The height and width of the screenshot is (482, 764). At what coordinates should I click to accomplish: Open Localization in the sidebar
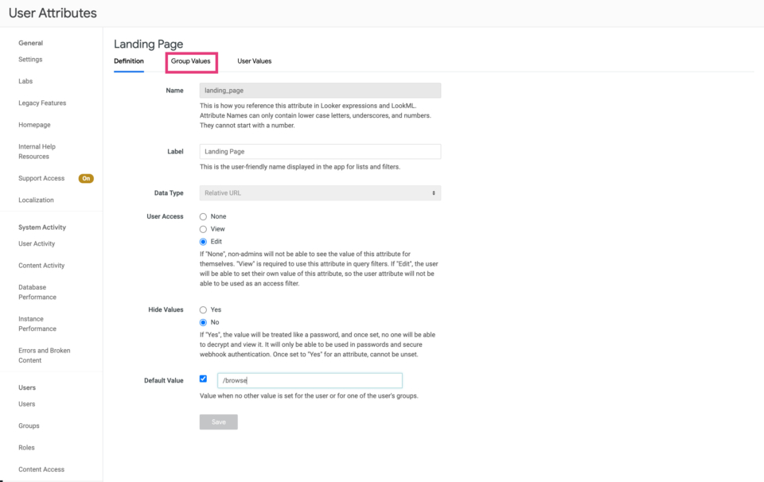click(x=36, y=200)
